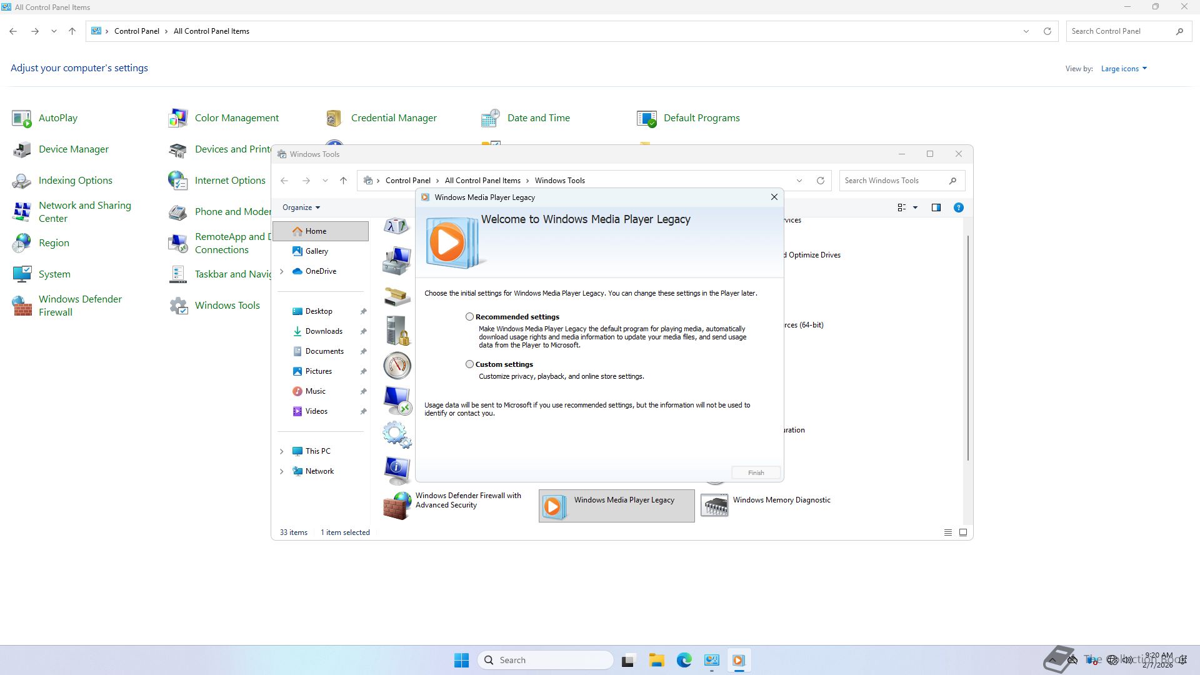Screen dimensions: 1200x675
Task: Expand the OneDrive navigation node
Action: 281,271
